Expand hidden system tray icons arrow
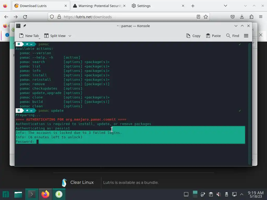This screenshot has width=267, height=200. tap(242, 194)
